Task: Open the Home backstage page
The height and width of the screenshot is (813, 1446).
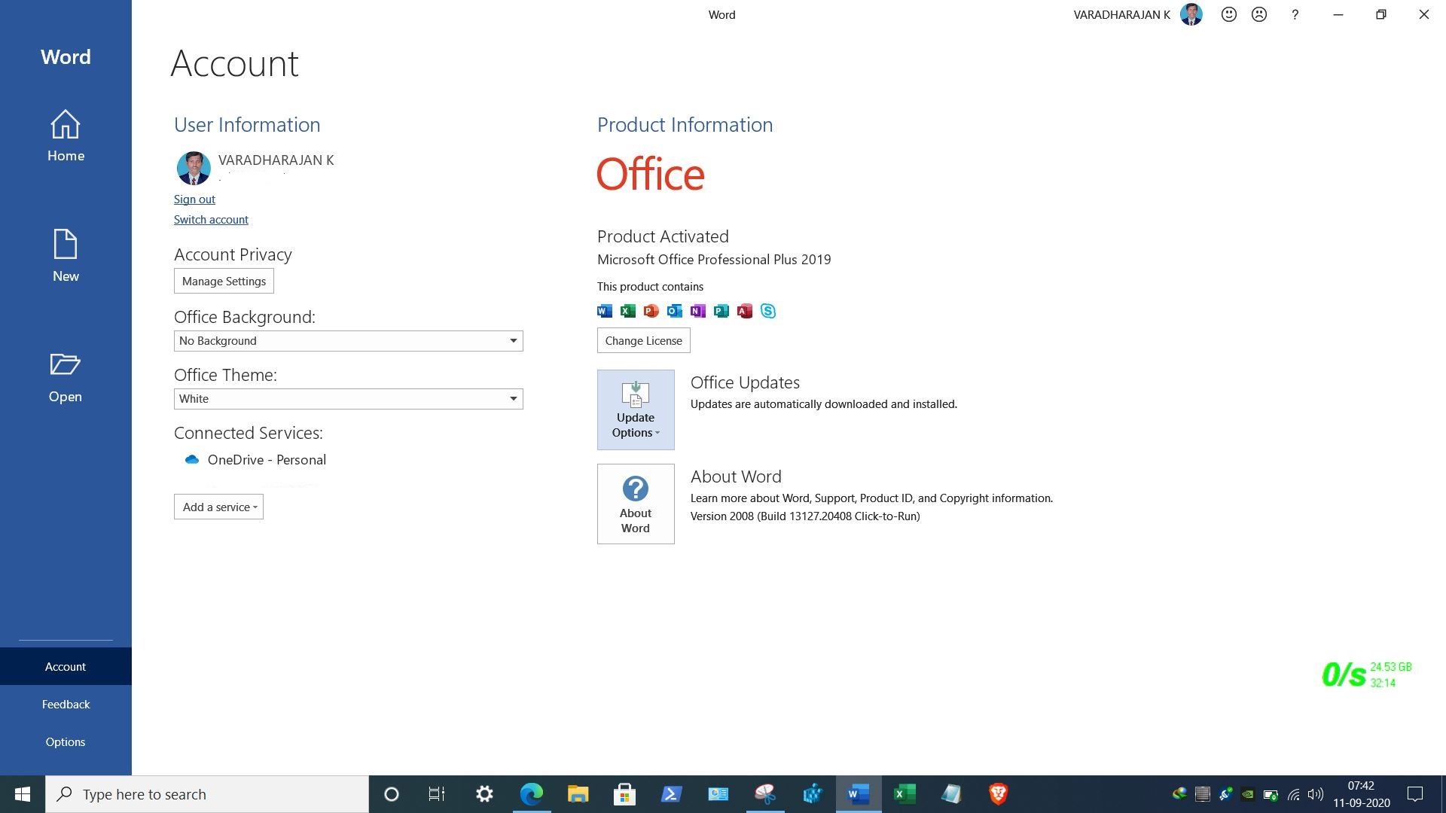Action: (x=66, y=137)
